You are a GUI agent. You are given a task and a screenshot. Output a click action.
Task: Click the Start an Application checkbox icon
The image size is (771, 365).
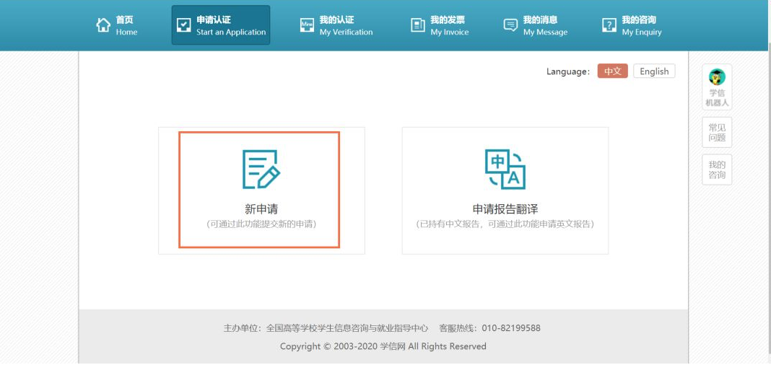coord(184,25)
